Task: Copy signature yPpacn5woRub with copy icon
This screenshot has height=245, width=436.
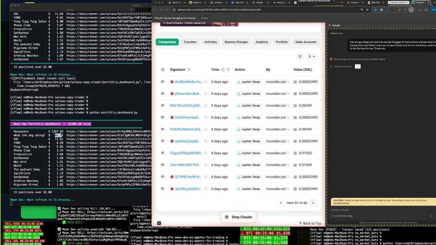Action: (x=206, y=94)
